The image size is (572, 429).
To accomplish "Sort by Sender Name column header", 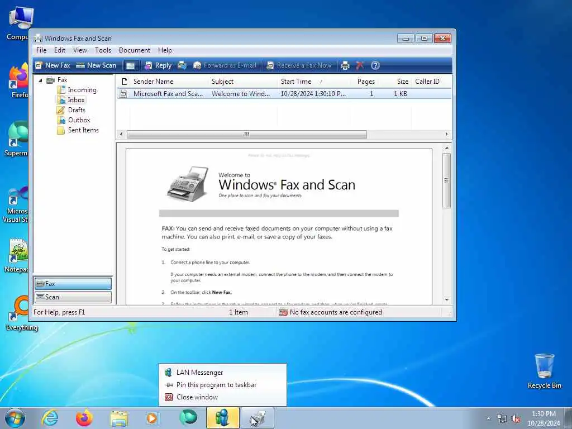I will 169,82.
